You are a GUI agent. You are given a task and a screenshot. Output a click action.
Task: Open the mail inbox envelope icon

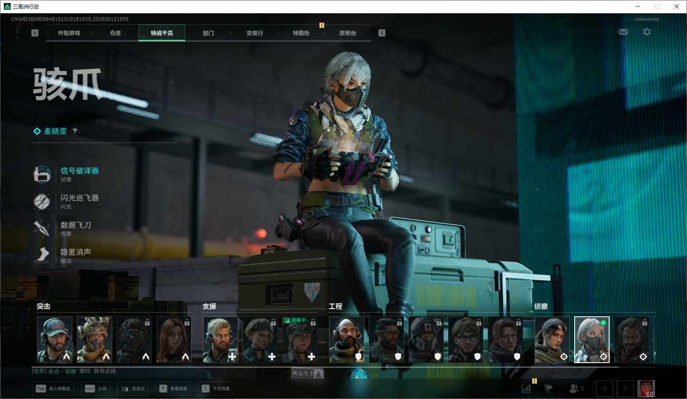[x=623, y=32]
